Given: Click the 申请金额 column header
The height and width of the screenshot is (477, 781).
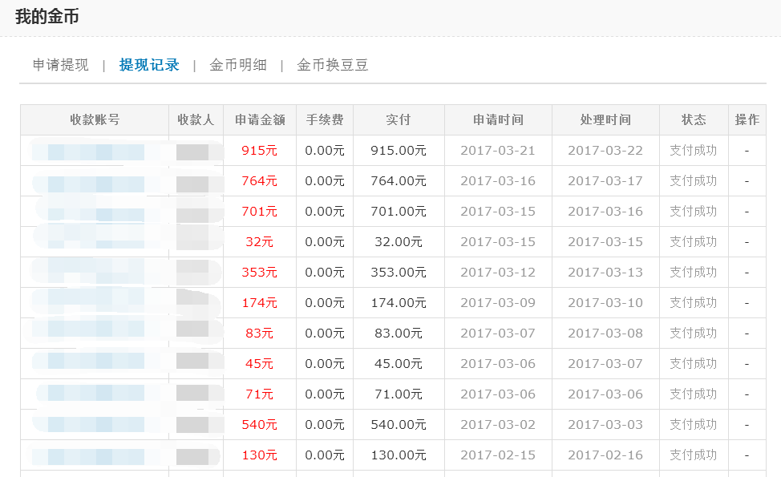Looking at the screenshot, I should (x=260, y=120).
